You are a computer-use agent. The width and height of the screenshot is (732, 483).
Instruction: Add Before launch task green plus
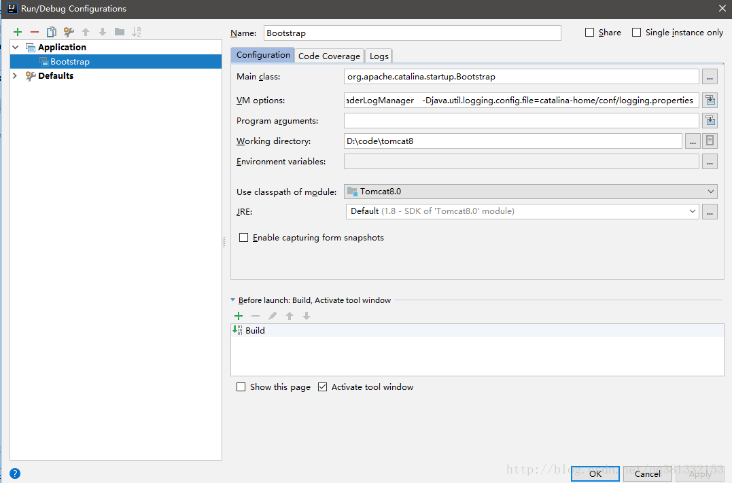point(239,316)
